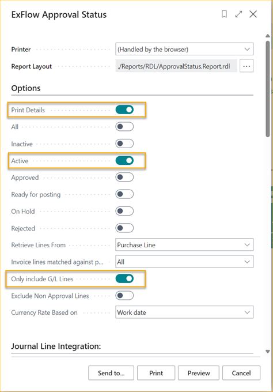
Task: Enable the Ready for posting toggle
Action: pos(124,194)
